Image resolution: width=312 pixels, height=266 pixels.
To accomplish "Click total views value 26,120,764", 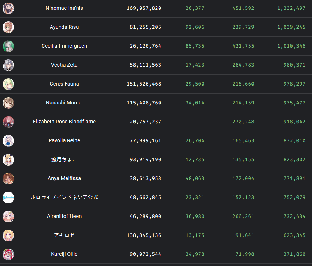I will click(x=145, y=46).
